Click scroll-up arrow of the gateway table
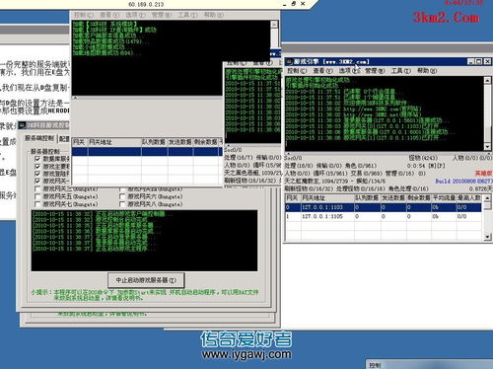493x369 pixels. [x=487, y=198]
